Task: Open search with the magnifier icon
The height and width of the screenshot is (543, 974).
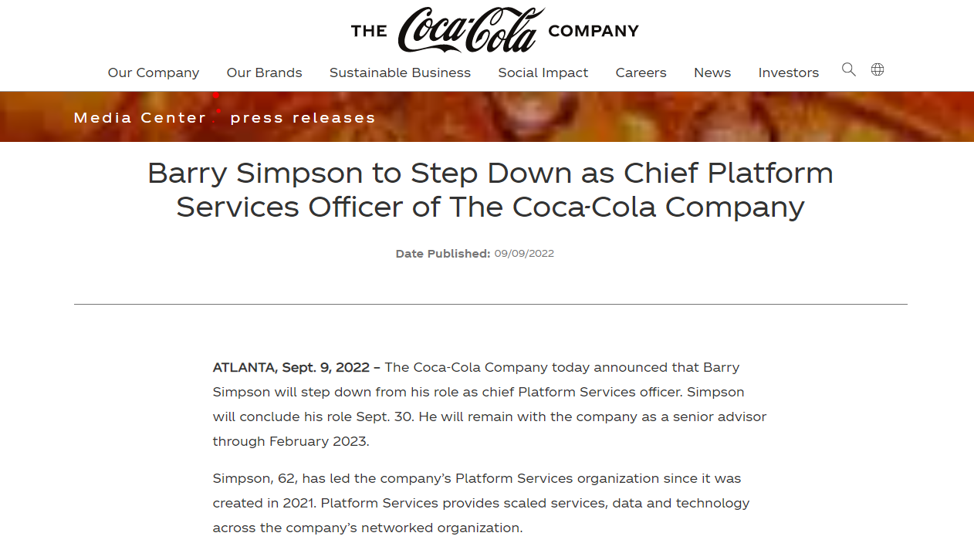Action: (x=848, y=69)
